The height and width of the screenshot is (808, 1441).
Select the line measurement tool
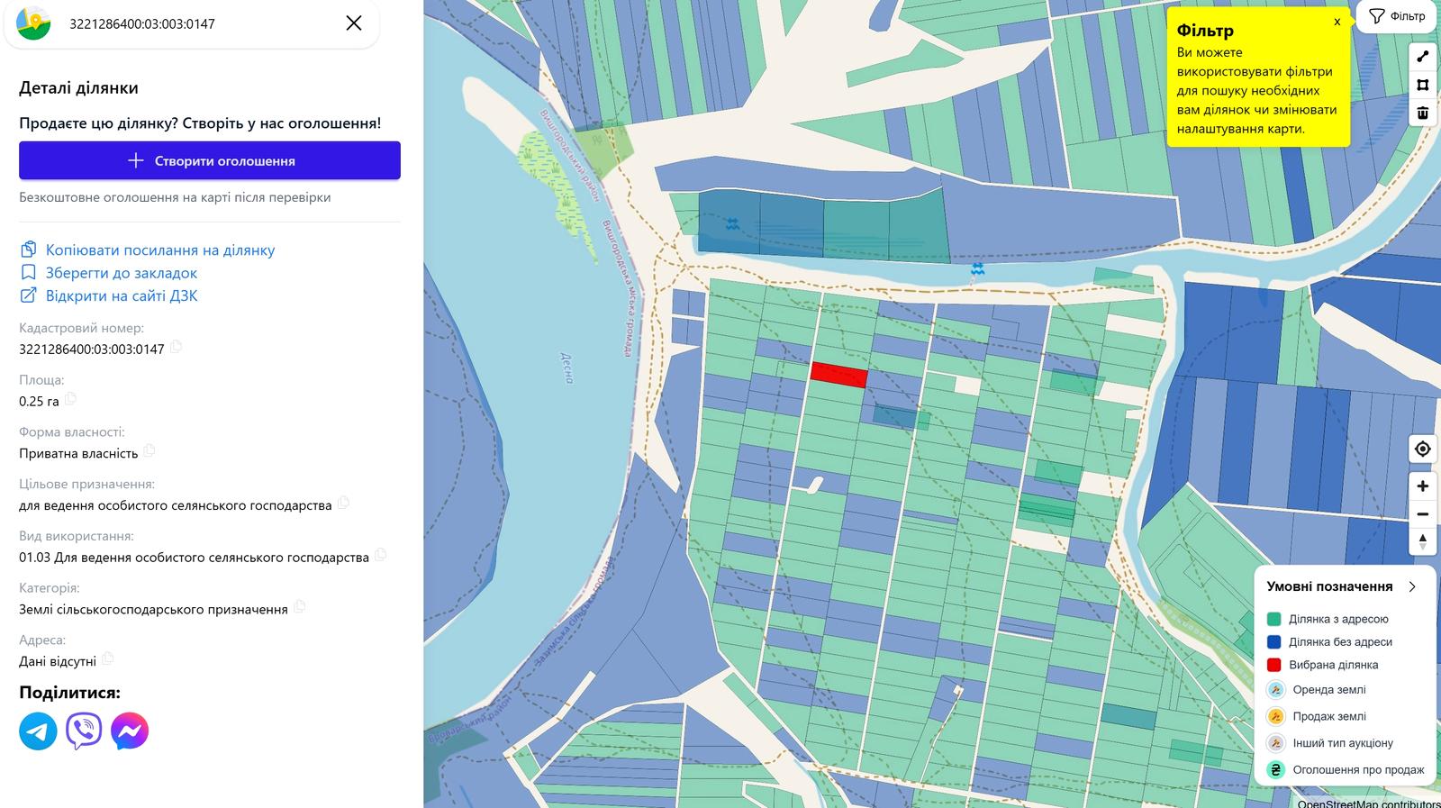(1423, 56)
